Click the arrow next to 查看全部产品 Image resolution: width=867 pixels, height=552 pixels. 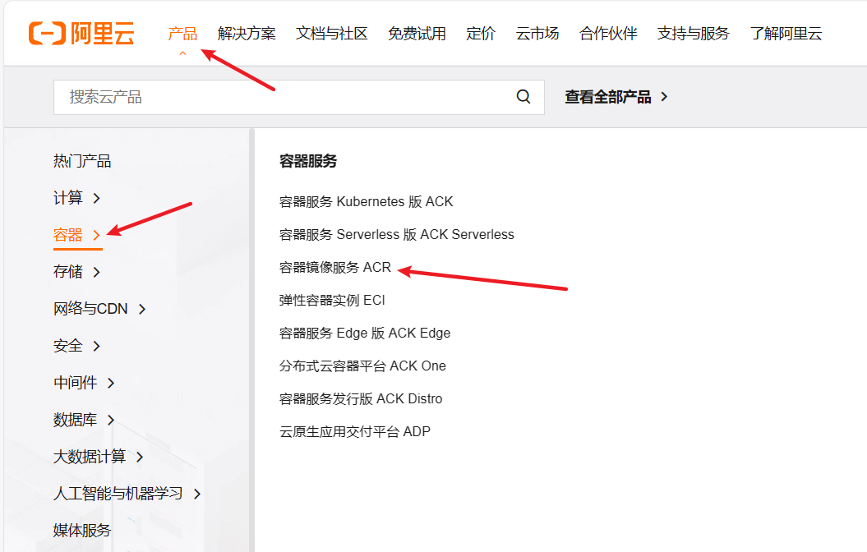click(x=664, y=97)
